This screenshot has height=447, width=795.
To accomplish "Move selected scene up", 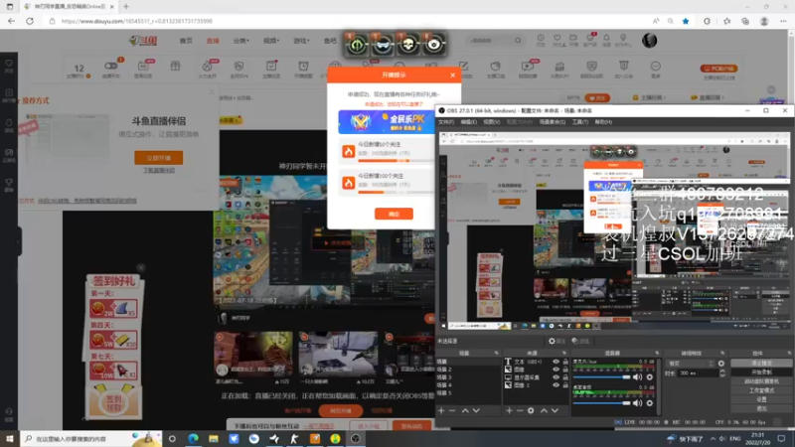I will 465,410.
